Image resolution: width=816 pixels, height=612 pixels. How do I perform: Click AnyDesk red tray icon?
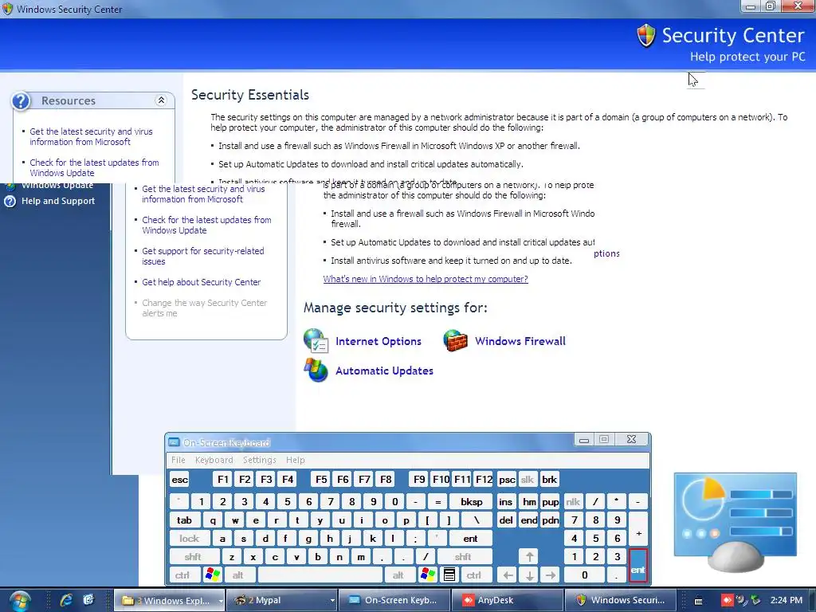tap(727, 601)
